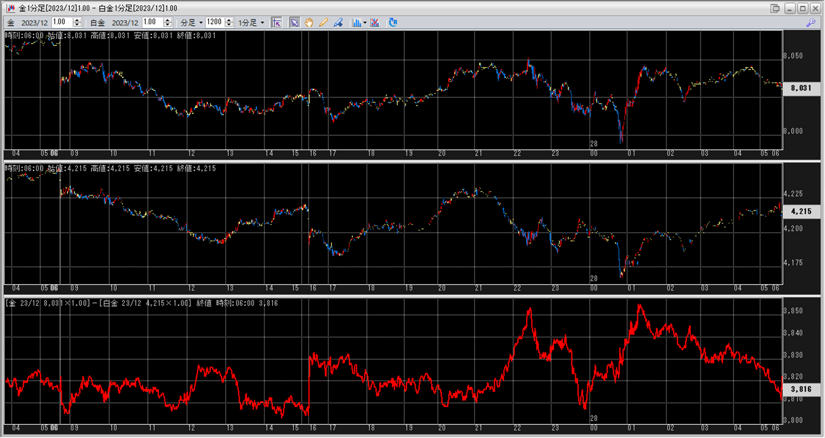Increase the gold 1.00 multiplier spinner
Viewport: 825px width, 438px height.
pos(77,20)
